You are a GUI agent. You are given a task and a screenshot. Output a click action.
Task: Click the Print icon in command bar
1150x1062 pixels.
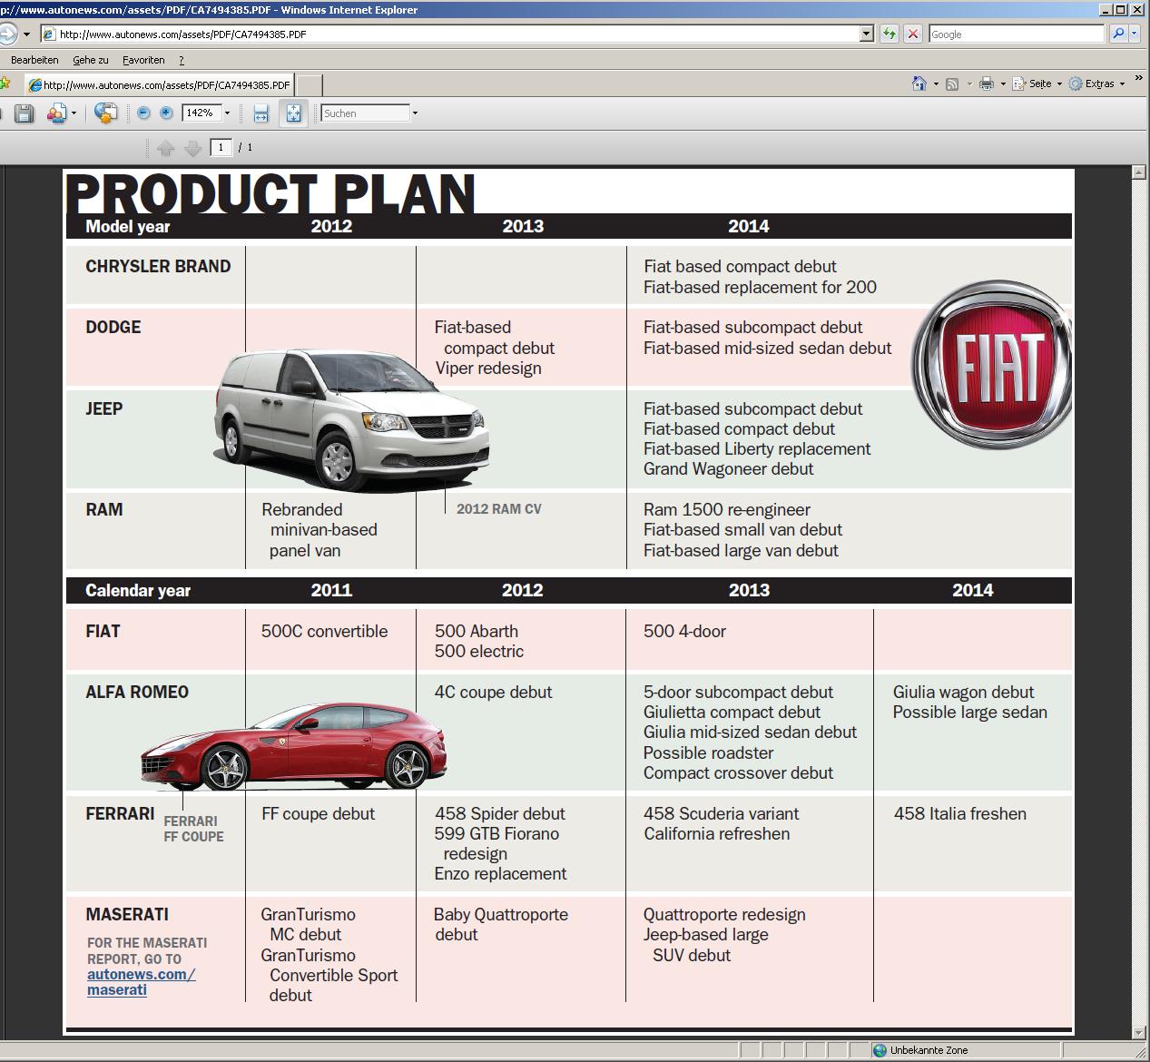tap(987, 84)
